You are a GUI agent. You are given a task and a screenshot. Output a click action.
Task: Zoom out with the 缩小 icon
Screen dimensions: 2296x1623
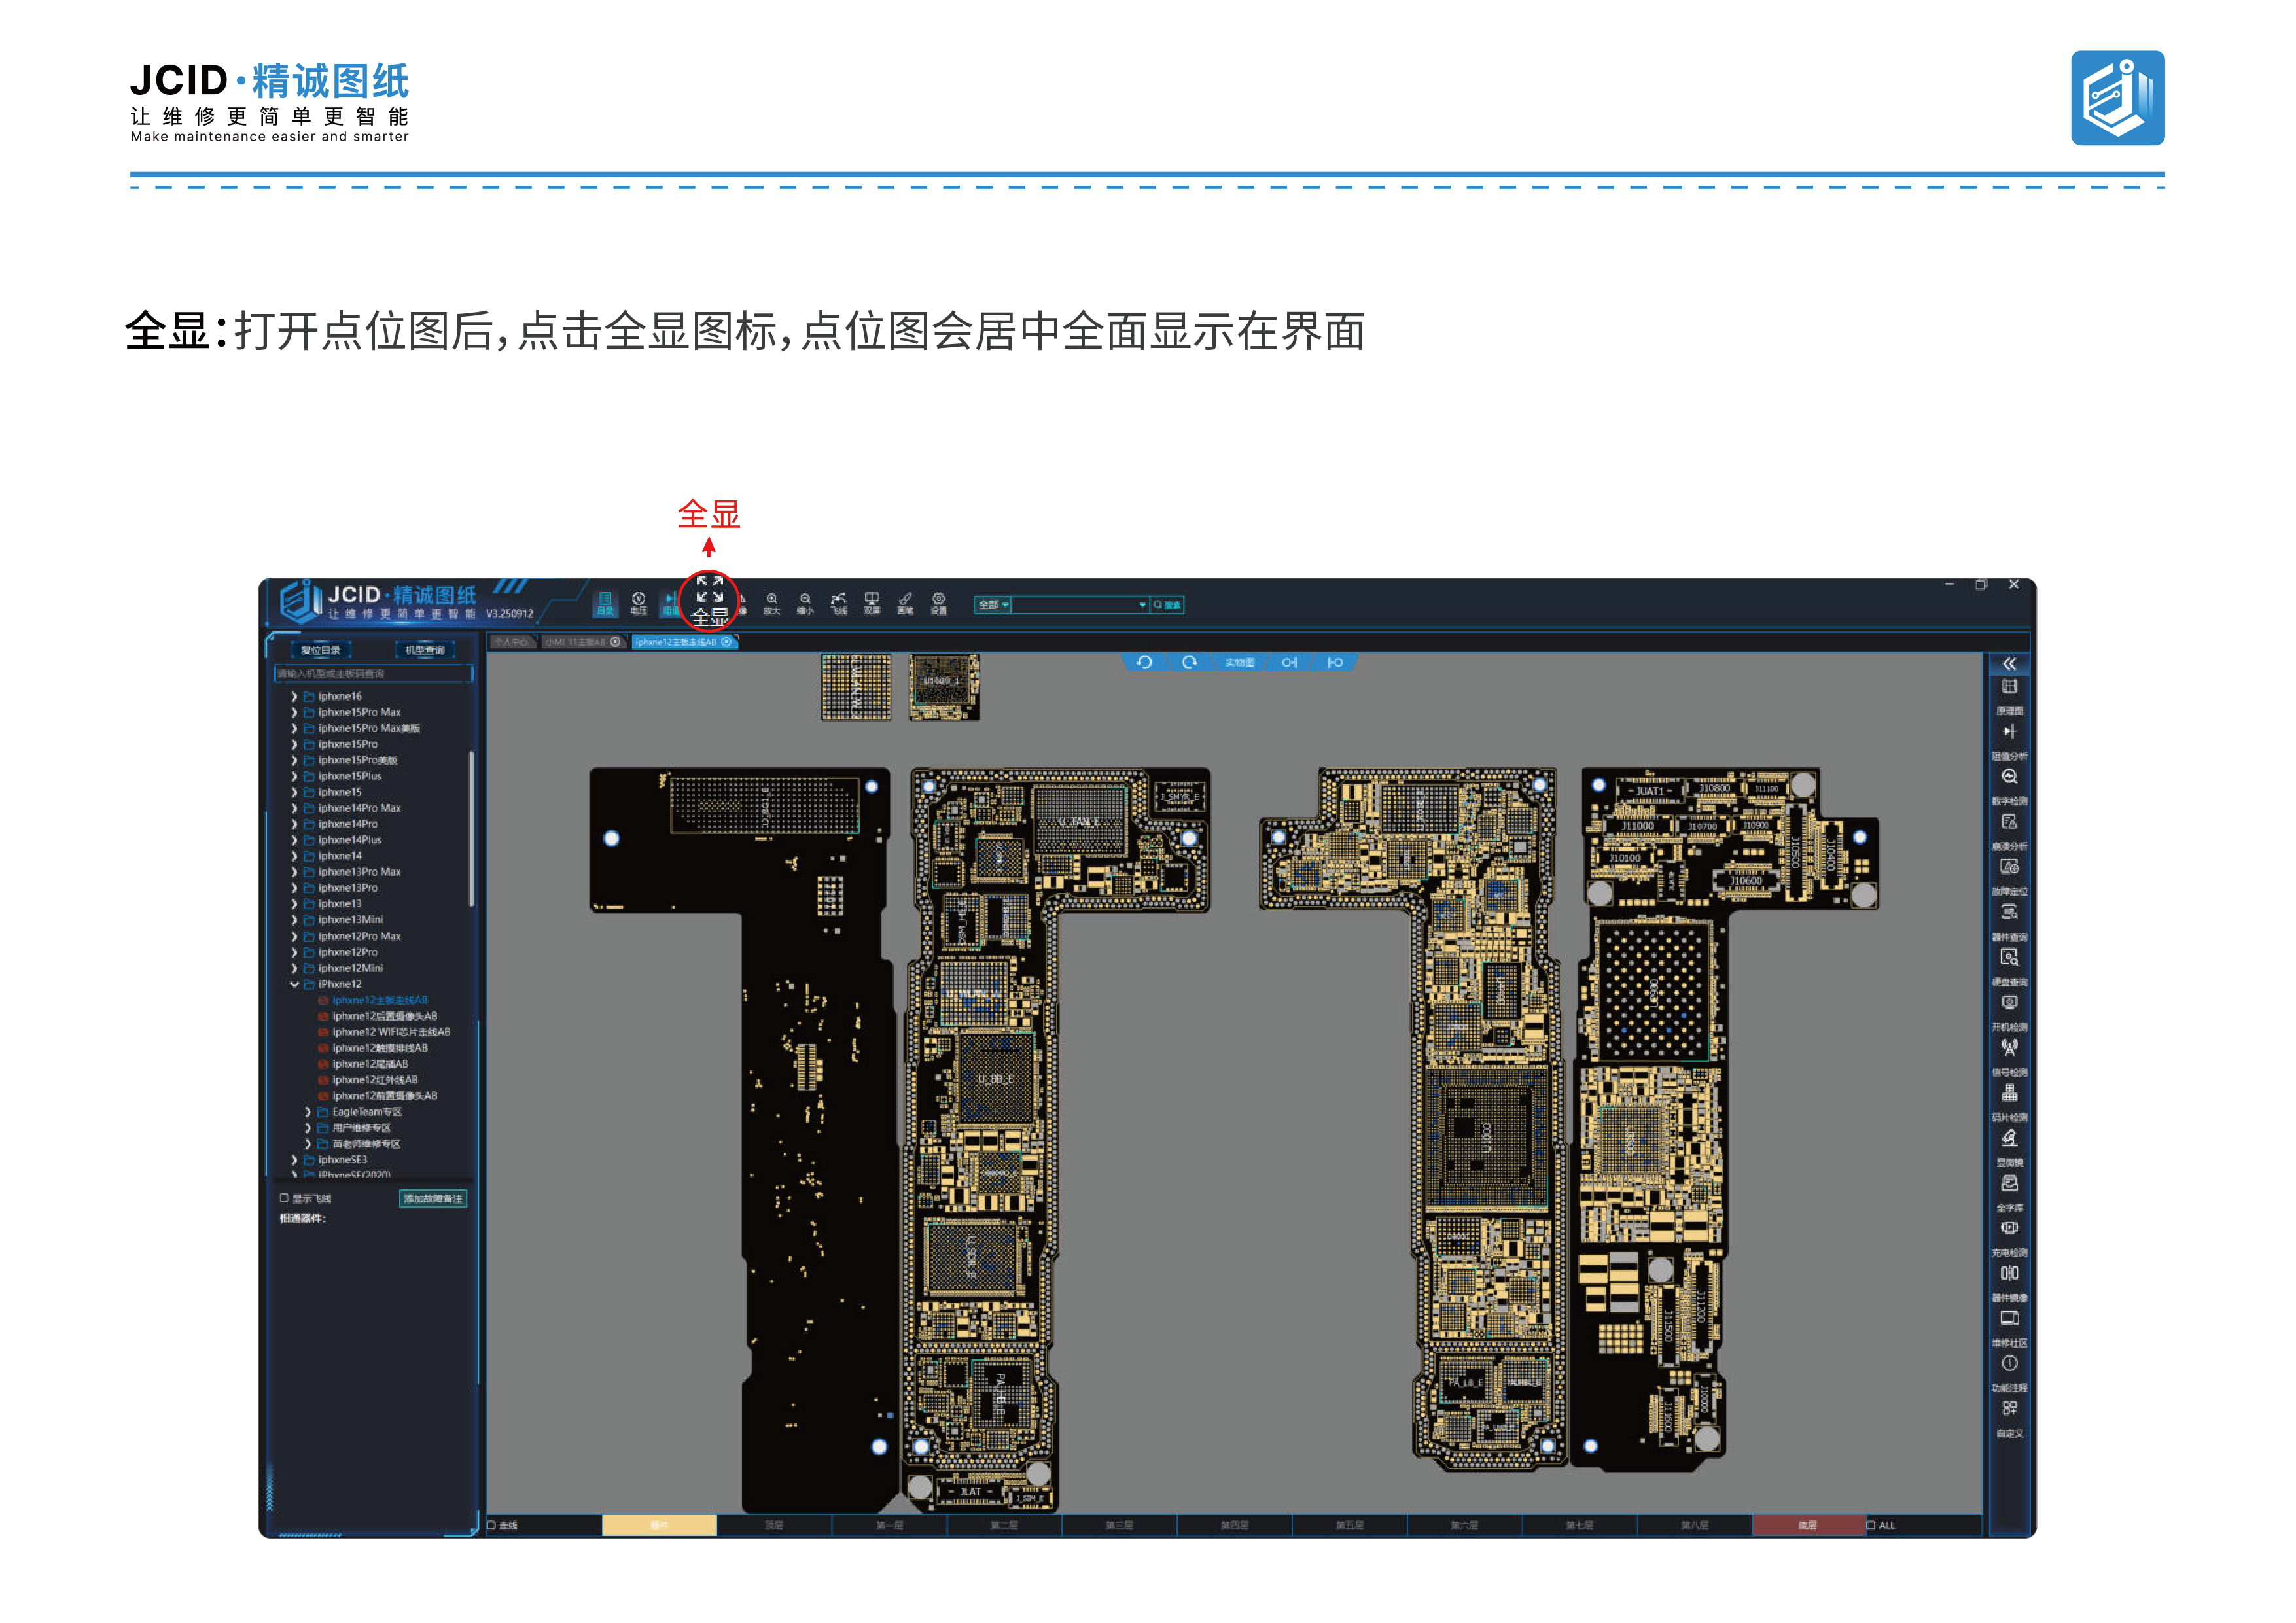(805, 603)
